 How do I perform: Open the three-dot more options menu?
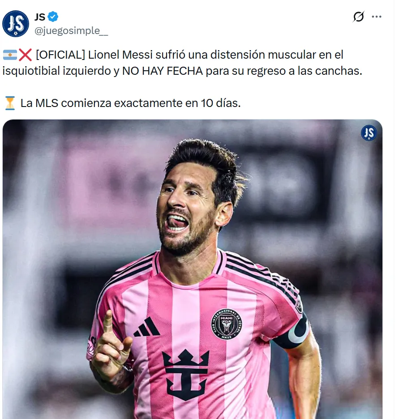pos(377,17)
